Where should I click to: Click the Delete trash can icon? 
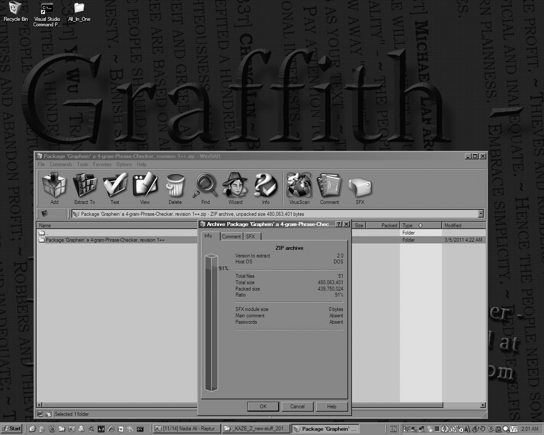(x=175, y=188)
